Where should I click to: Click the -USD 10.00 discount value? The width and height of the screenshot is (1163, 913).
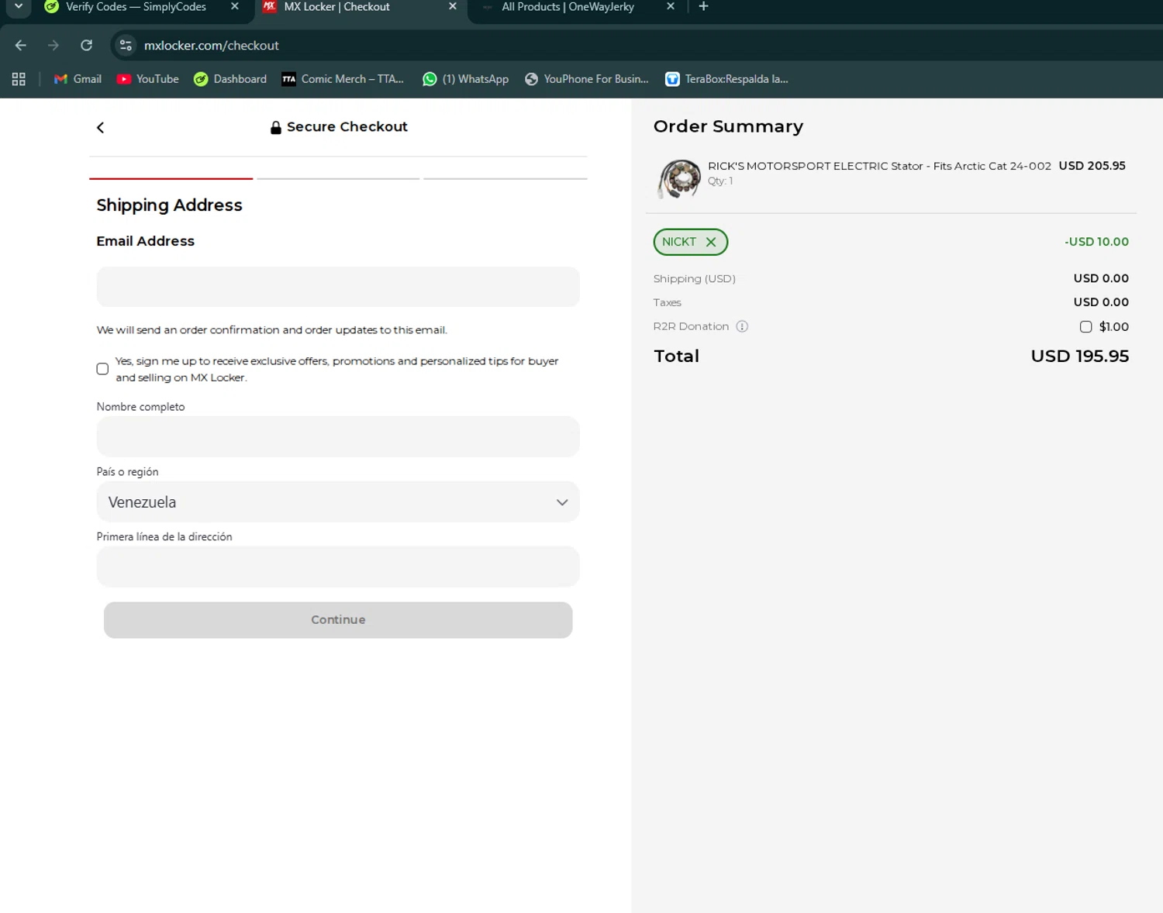pyautogui.click(x=1096, y=242)
